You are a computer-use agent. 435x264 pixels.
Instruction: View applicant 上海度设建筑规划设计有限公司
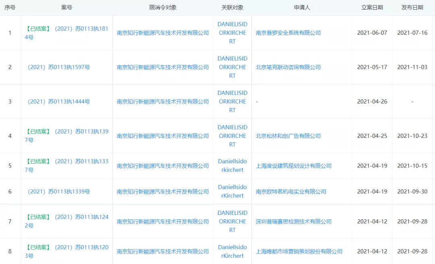[x=294, y=166]
